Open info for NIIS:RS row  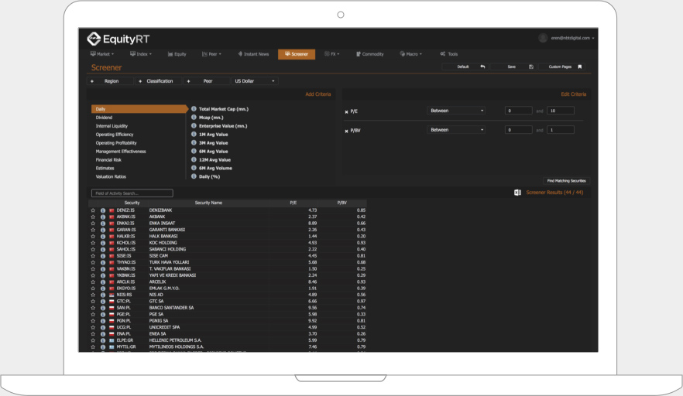click(x=103, y=295)
